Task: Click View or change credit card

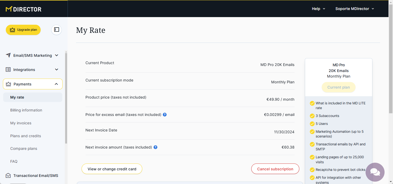Action: [x=112, y=169]
